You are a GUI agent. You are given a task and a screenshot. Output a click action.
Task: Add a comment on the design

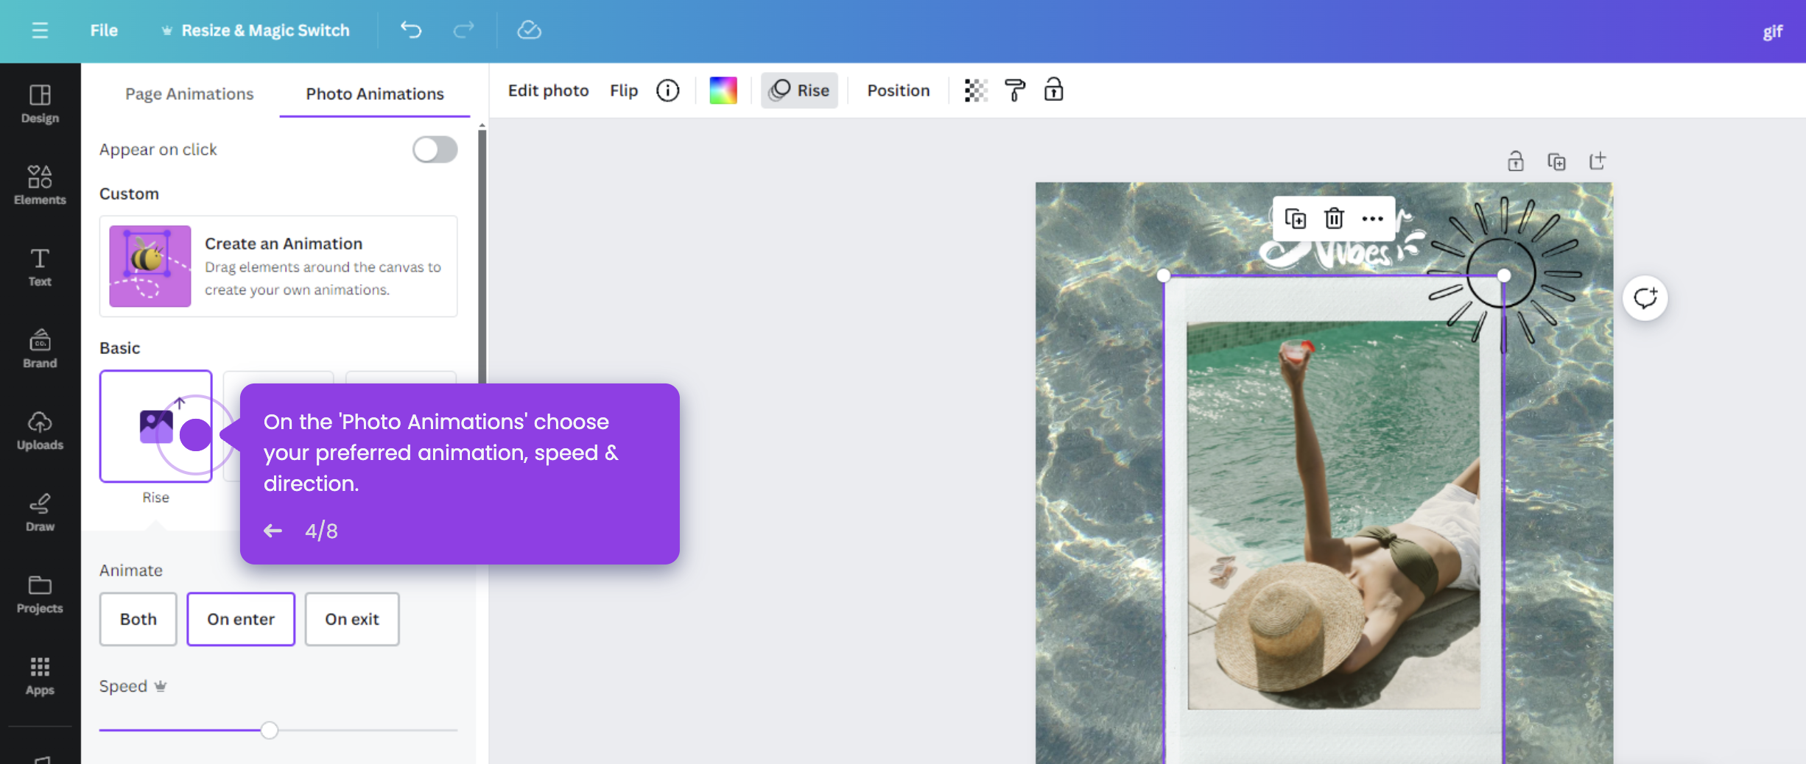(x=1645, y=297)
